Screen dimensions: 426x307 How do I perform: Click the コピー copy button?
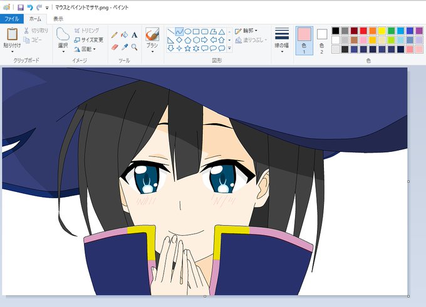33,40
